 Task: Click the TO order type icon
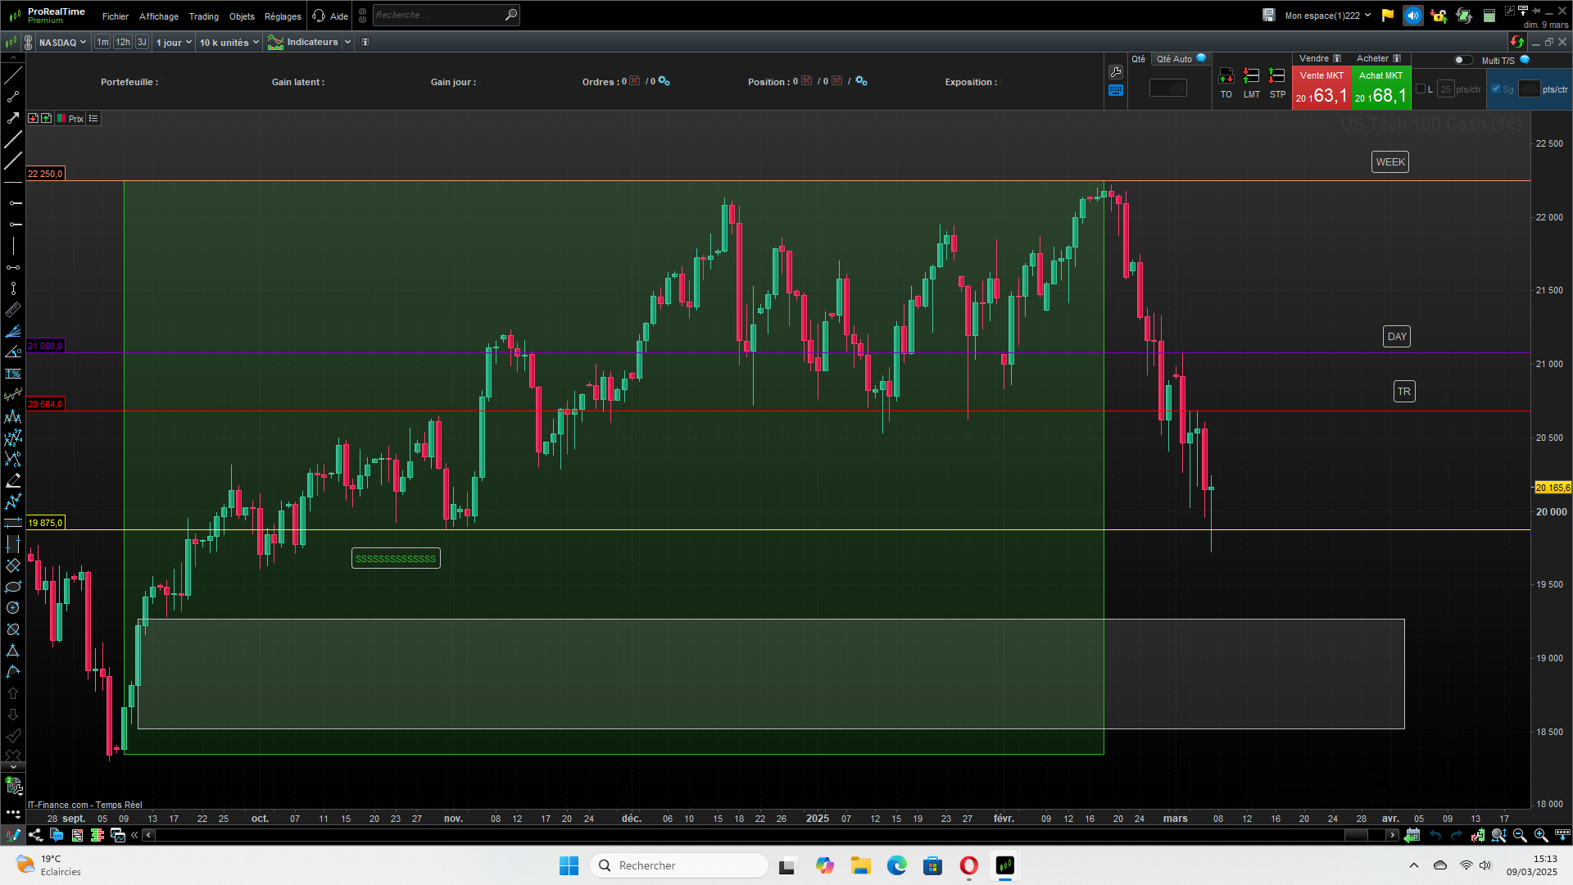pos(1226,76)
